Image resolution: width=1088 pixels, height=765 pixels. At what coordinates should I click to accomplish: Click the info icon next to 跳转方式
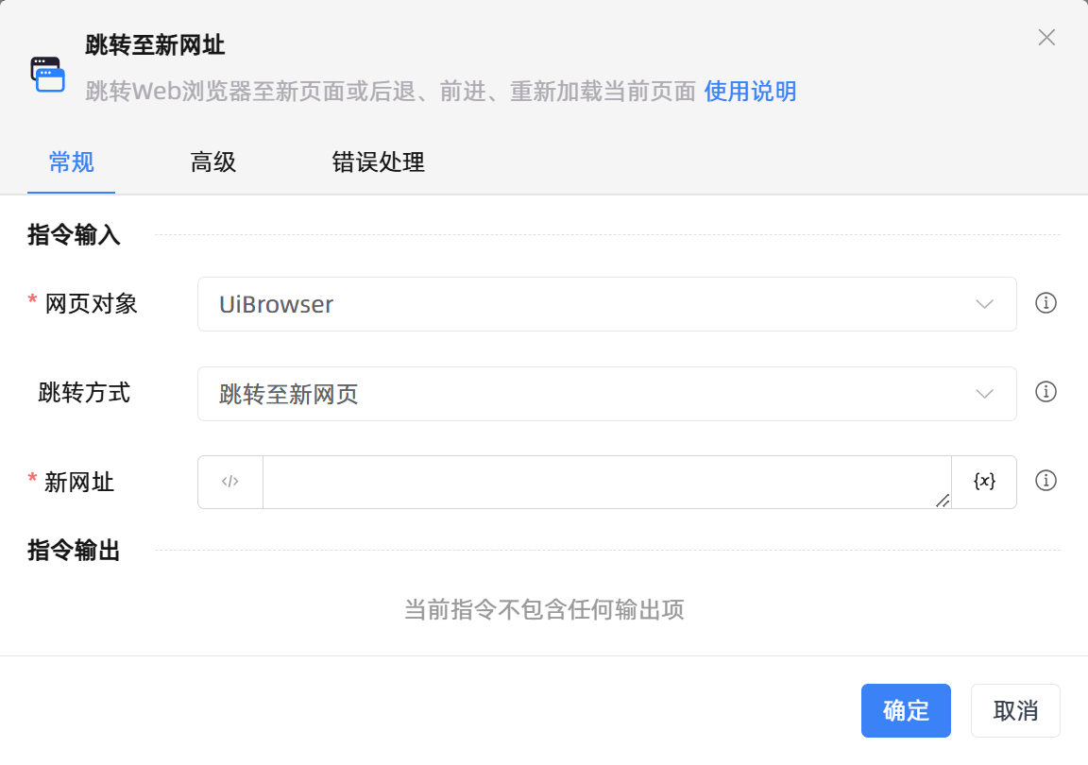[1045, 392]
